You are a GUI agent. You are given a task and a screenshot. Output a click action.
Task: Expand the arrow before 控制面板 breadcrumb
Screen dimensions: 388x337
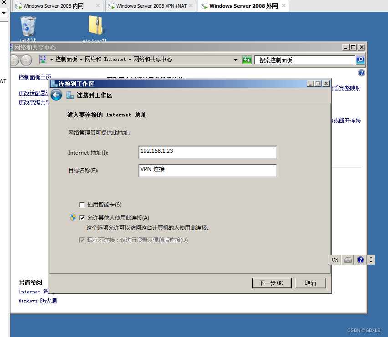[x=51, y=60]
